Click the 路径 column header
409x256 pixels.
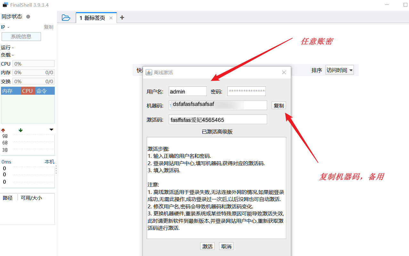8,198
